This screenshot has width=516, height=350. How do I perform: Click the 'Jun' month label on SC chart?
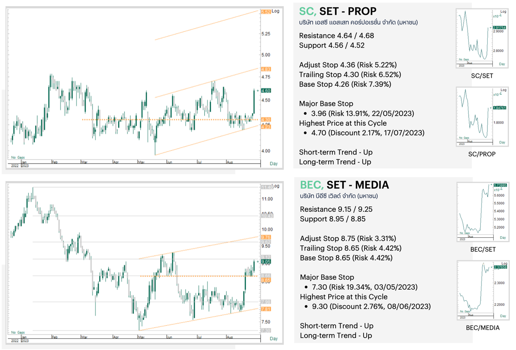(x=169, y=162)
